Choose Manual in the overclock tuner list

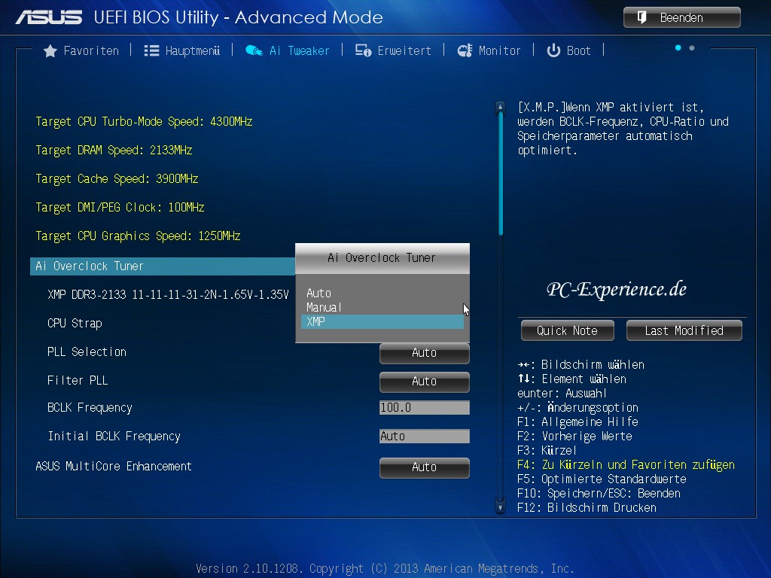pyautogui.click(x=324, y=307)
